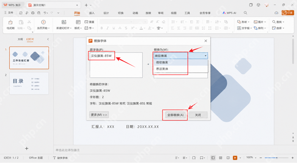Open the Text Box (文字框) dropdown
The height and width of the screenshot is (163, 297).
(244, 28)
